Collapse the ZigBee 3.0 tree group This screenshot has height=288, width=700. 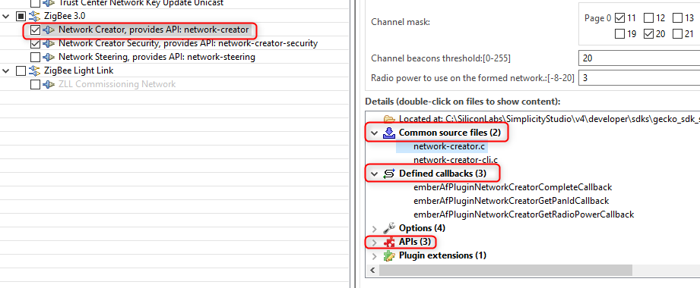click(x=6, y=17)
